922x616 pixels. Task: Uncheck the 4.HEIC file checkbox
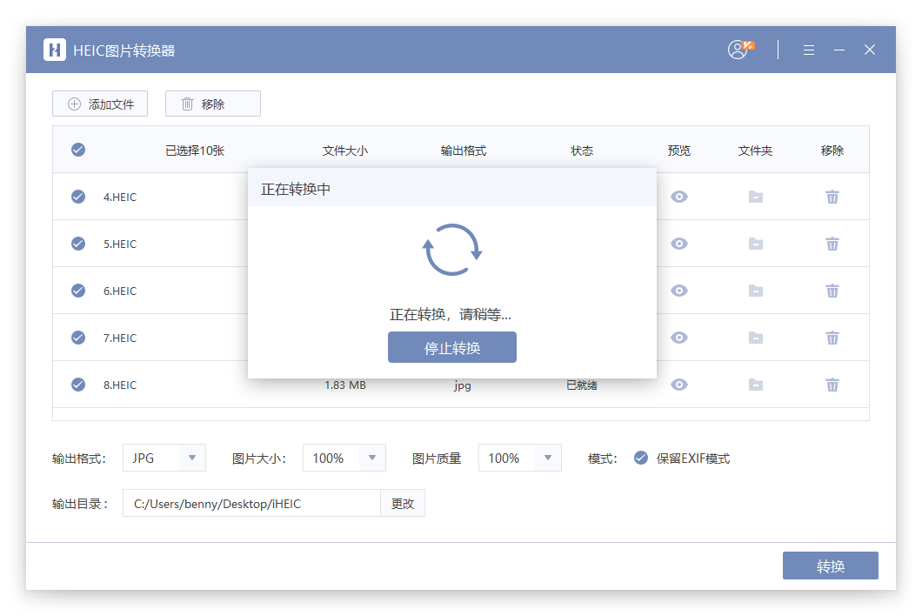coord(78,197)
